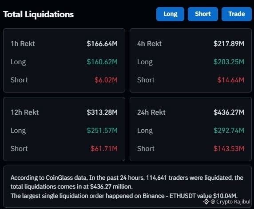Click the CoinGlass summary paragraph
This screenshot has height=209, width=254.
127,187
